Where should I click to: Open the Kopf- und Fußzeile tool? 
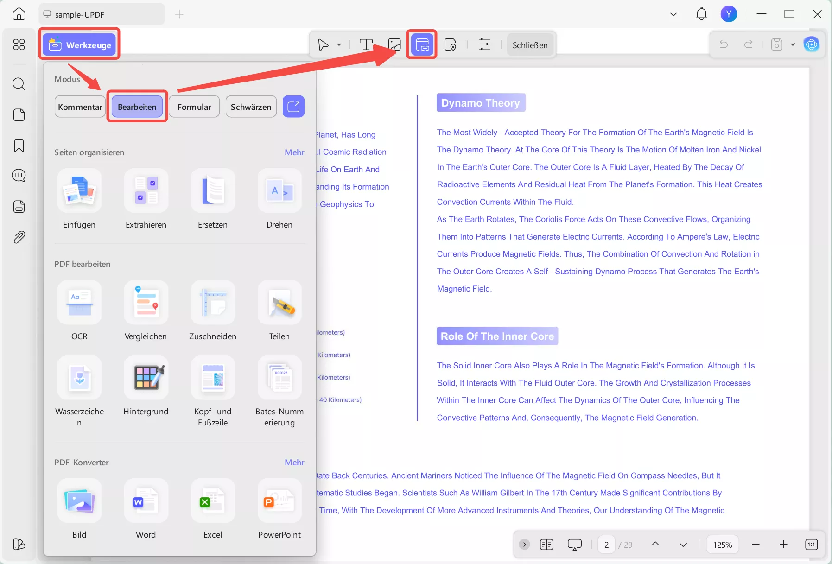coord(213,378)
